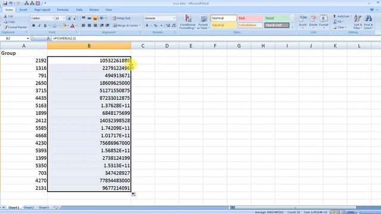Image resolution: width=381 pixels, height=214 pixels.
Task: Cut the selected cells
Action: [8, 16]
